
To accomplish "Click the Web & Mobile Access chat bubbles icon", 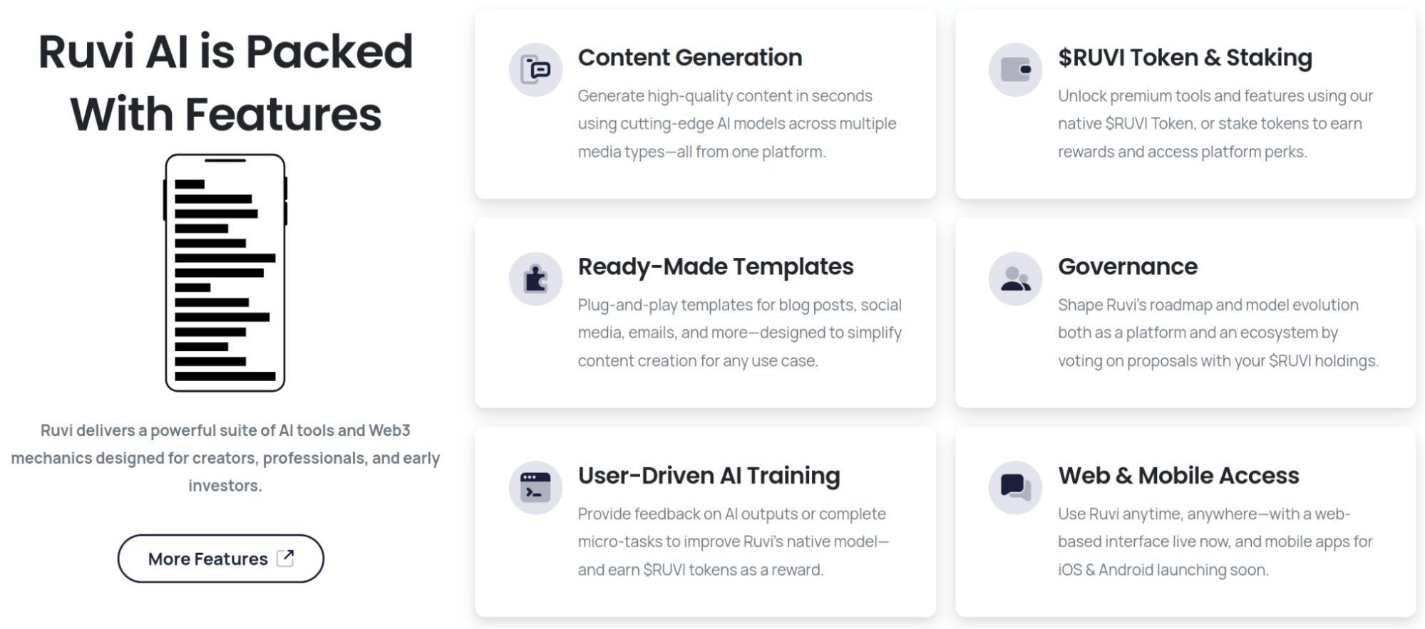I will point(1015,487).
